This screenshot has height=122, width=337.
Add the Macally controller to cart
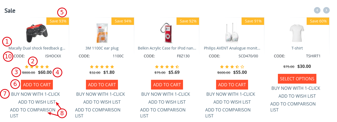coord(37,85)
